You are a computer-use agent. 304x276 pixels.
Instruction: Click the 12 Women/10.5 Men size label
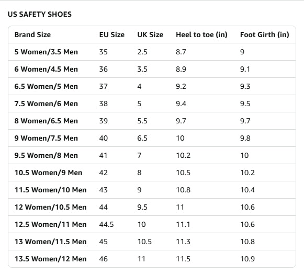(50, 207)
